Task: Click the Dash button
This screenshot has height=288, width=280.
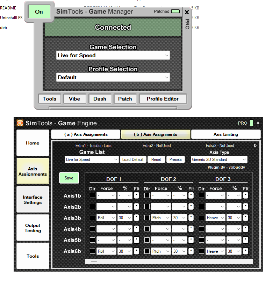Action: (x=100, y=99)
